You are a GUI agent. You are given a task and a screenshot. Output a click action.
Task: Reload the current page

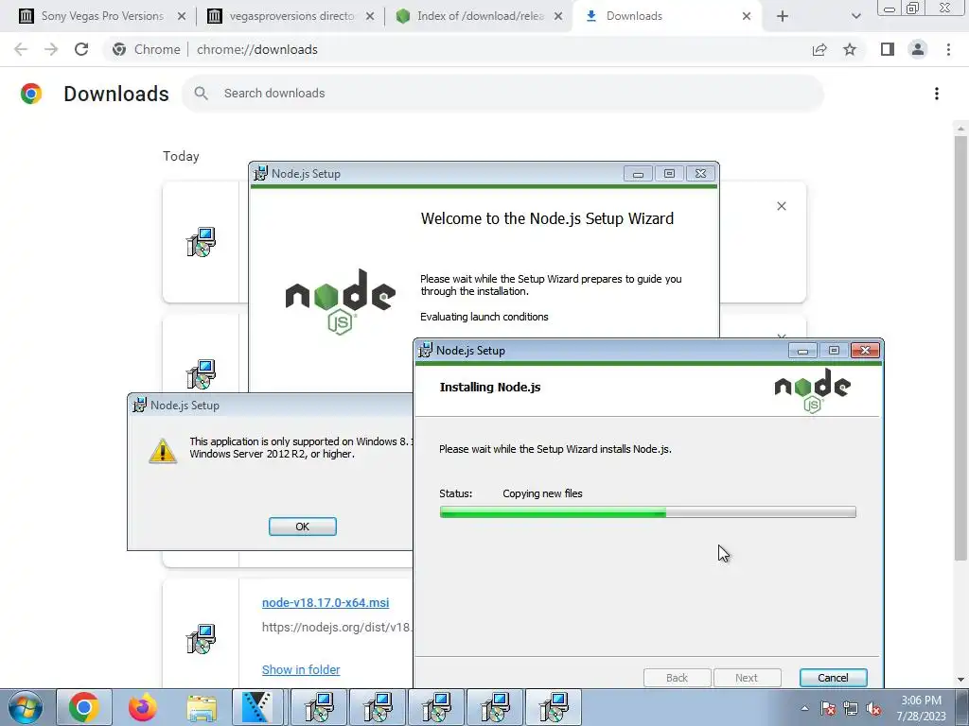coord(81,49)
